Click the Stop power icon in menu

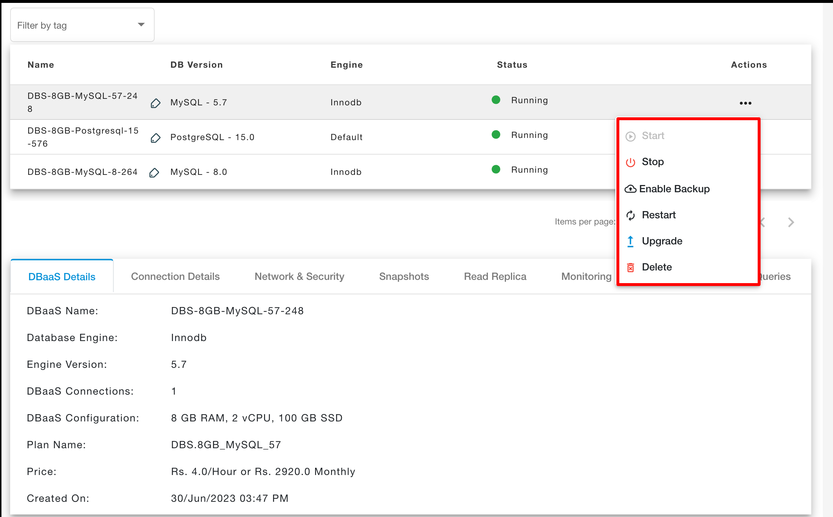click(631, 162)
